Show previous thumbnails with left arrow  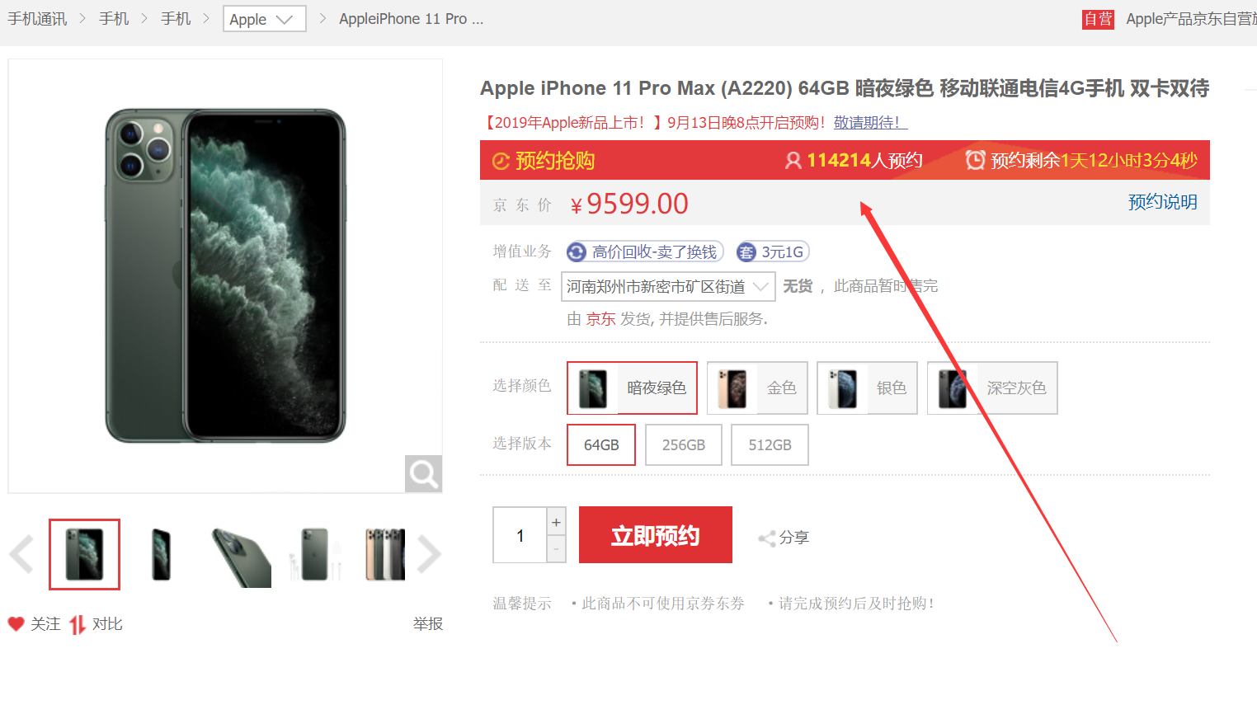coord(21,554)
